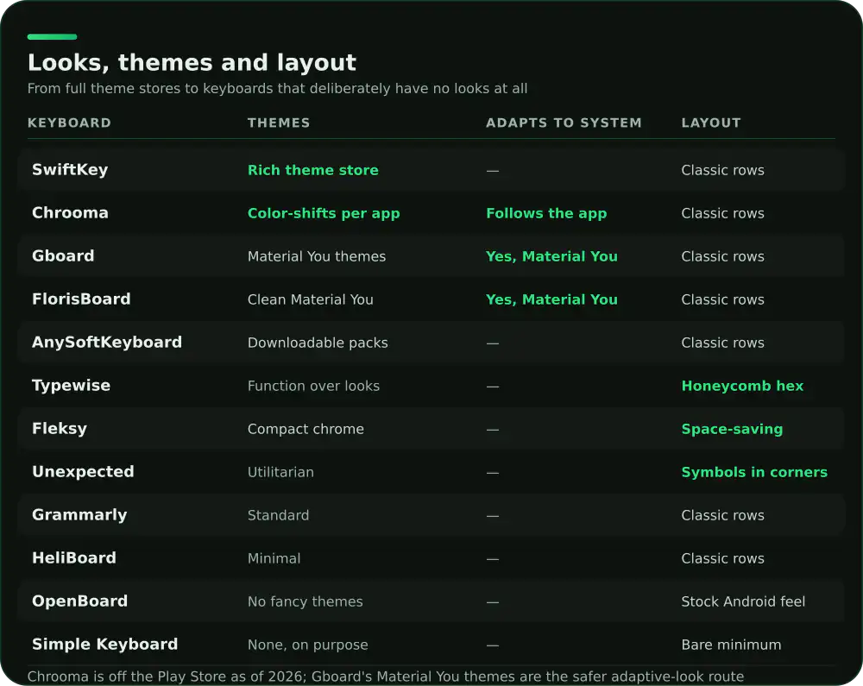Select the FlorisBoard keyboard name
The image size is (863, 686).
pos(81,299)
